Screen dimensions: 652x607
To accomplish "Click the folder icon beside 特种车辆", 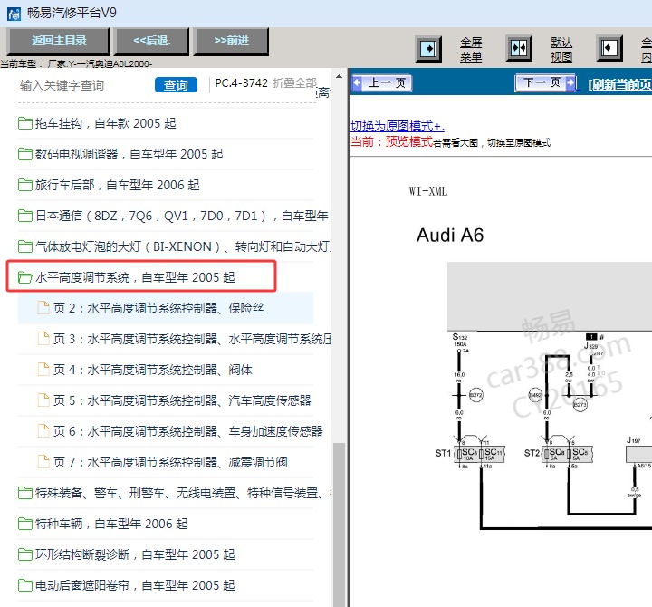I will (x=25, y=524).
